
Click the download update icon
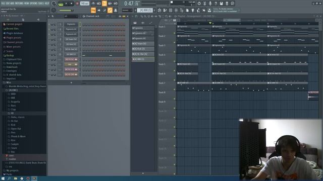209,10
